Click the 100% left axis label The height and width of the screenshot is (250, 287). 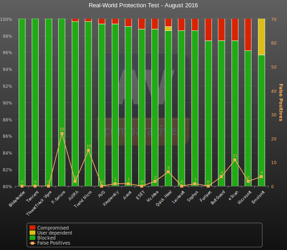6,20
